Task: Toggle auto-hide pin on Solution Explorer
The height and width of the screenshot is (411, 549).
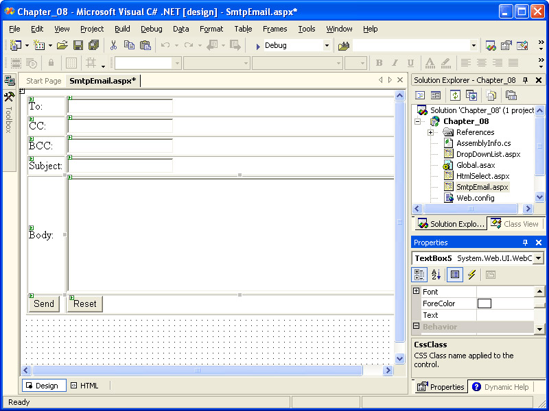Action: point(526,80)
